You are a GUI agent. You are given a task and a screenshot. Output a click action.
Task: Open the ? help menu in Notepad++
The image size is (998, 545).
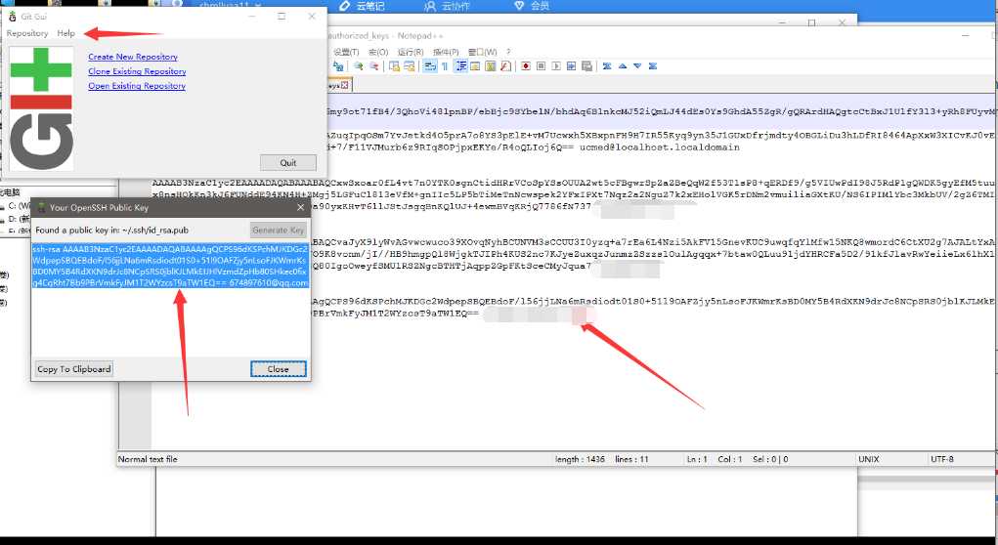point(508,52)
